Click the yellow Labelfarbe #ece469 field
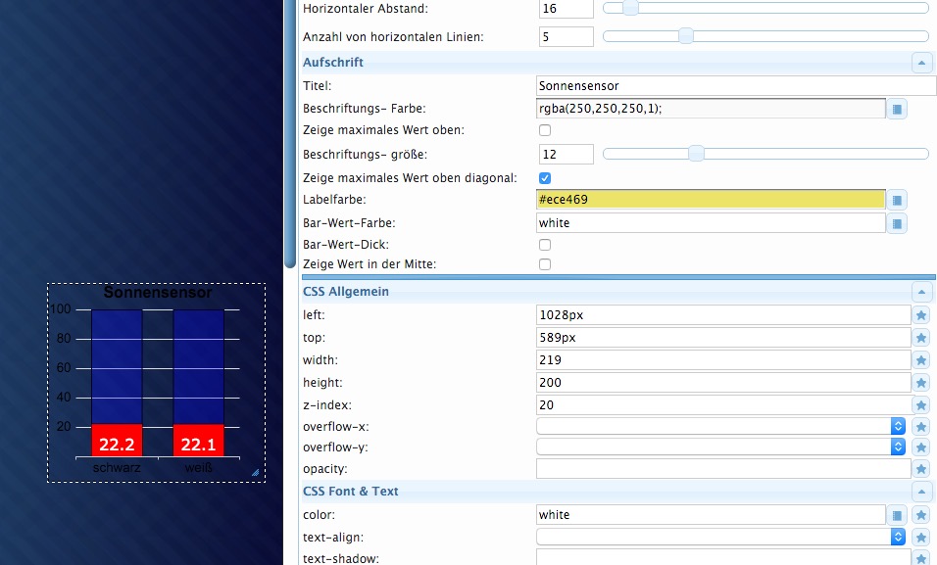937x565 pixels. pos(711,200)
